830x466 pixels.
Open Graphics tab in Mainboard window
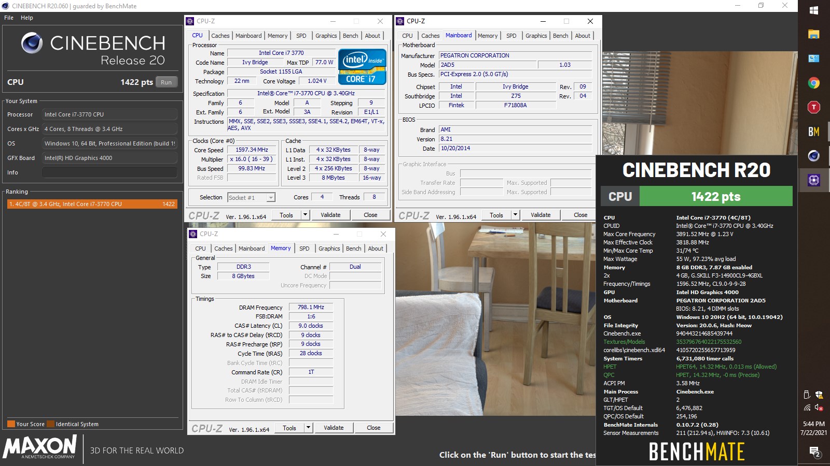[536, 36]
